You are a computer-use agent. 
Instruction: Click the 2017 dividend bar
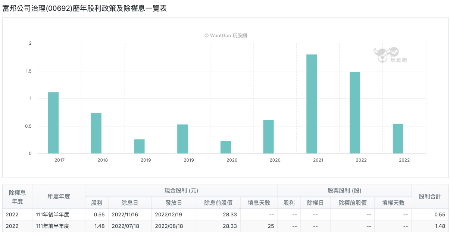(53, 123)
